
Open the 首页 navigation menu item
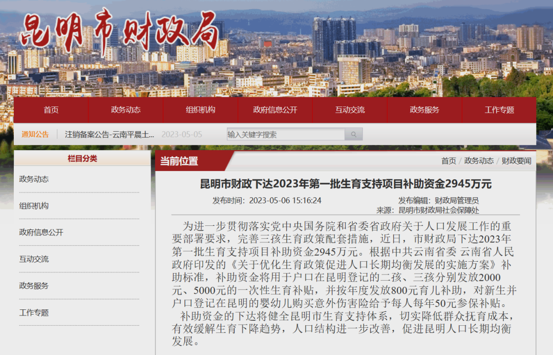[51, 110]
